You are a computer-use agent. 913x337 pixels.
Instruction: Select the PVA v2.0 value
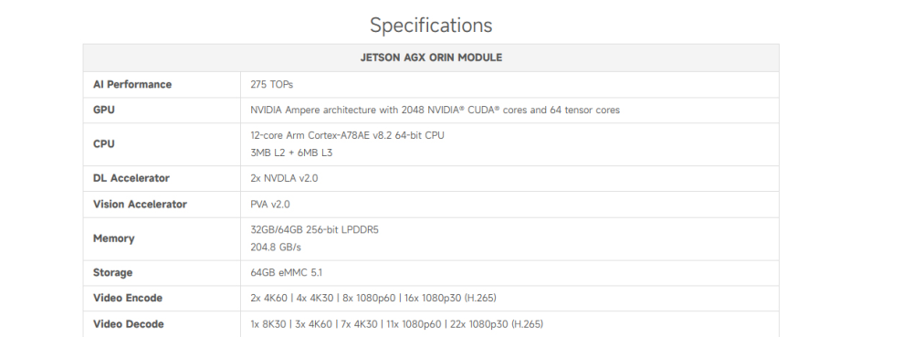(270, 205)
